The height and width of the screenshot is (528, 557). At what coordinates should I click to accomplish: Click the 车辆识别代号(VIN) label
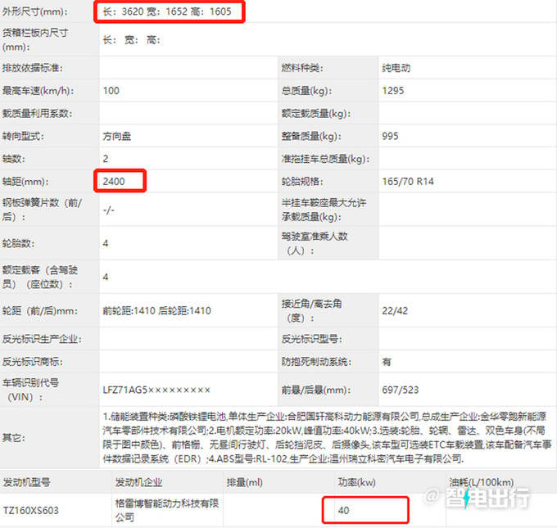tap(30, 390)
